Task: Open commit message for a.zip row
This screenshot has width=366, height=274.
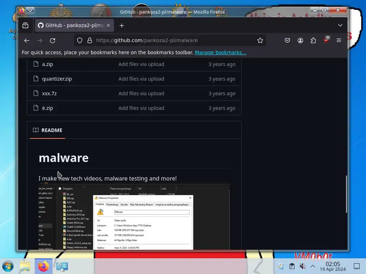Action: tap(141, 64)
